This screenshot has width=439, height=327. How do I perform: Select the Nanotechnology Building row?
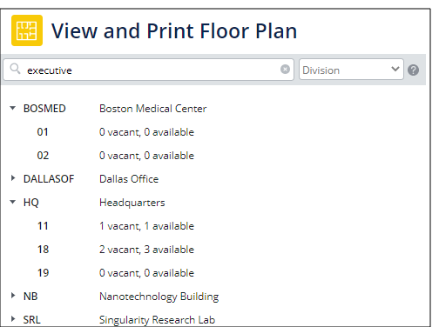[x=215, y=297]
